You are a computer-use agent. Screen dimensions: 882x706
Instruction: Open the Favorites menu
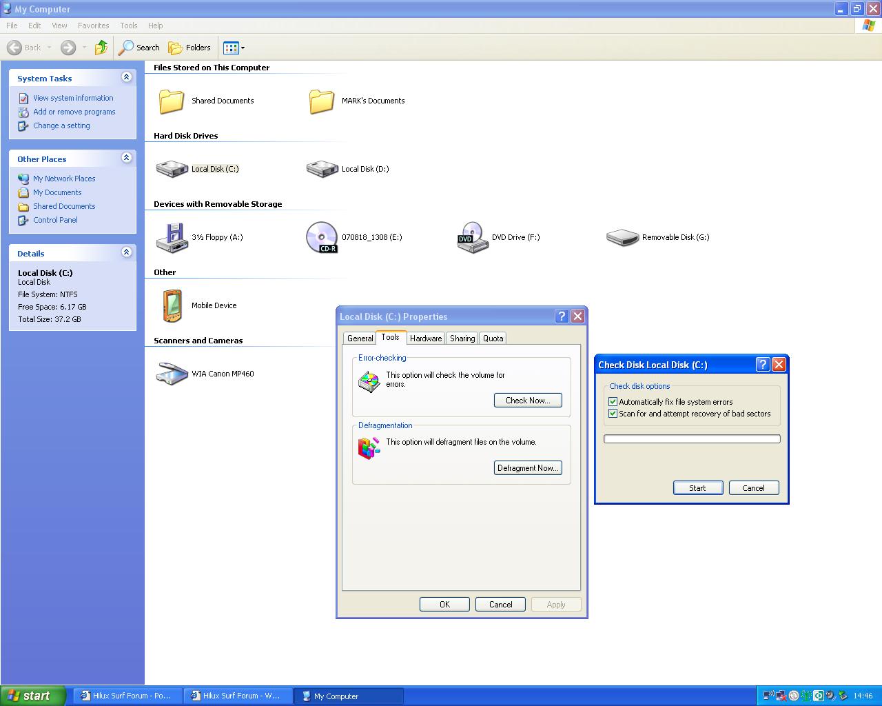tap(93, 26)
